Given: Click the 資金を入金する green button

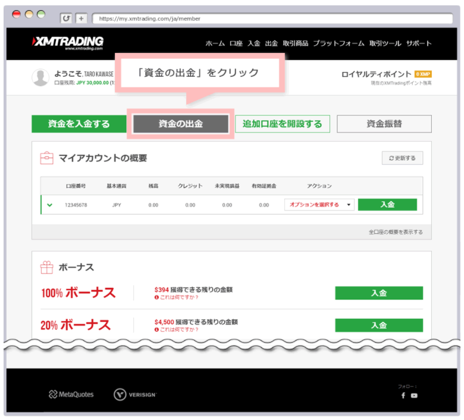Looking at the screenshot, I should tap(79, 124).
